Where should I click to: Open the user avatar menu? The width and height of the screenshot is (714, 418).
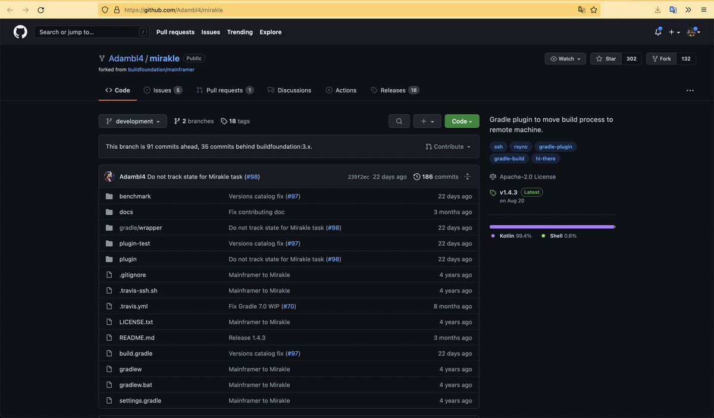[x=694, y=32]
